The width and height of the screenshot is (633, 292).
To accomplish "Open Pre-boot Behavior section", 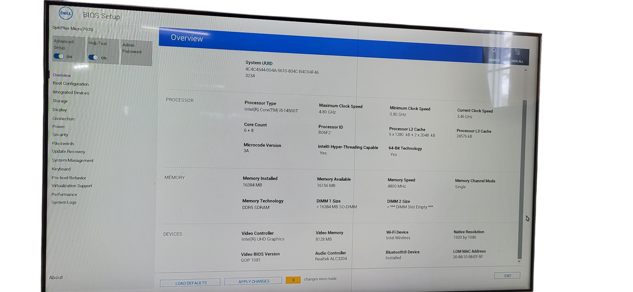I will click(x=69, y=178).
